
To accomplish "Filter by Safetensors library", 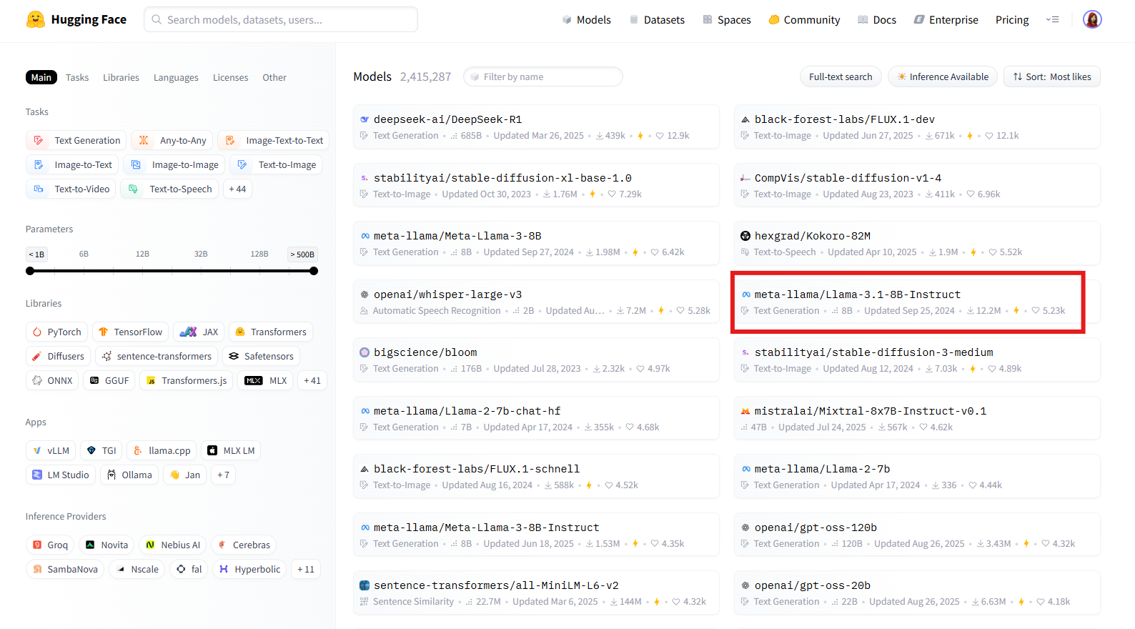I will point(261,356).
